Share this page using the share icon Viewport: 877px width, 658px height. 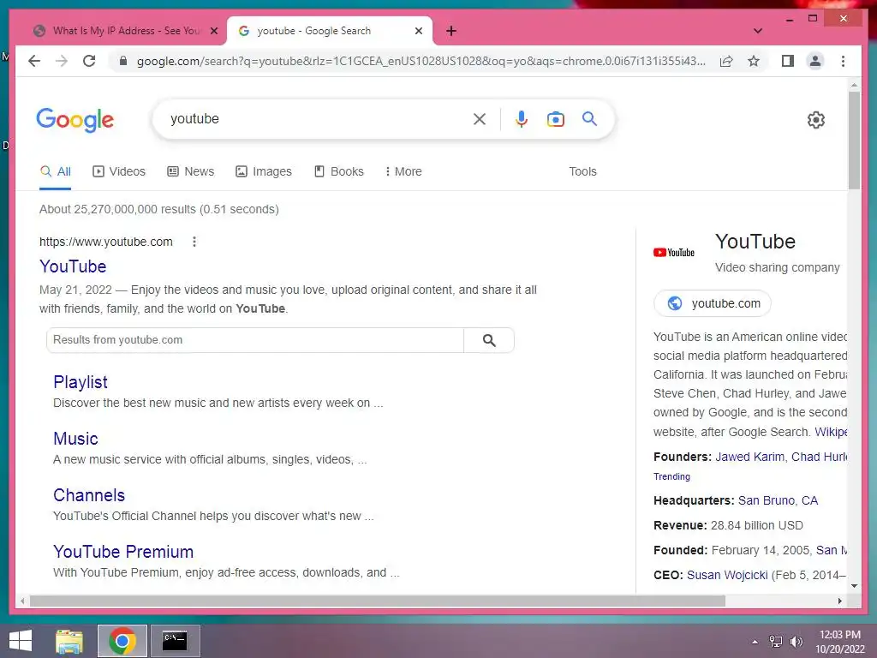point(726,61)
